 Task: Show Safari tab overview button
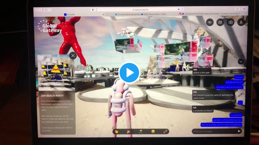pos(244,9)
